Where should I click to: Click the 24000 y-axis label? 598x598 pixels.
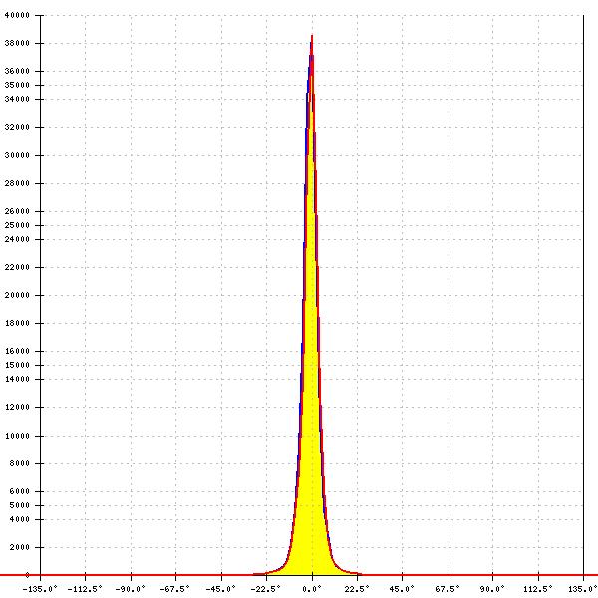click(x=17, y=239)
